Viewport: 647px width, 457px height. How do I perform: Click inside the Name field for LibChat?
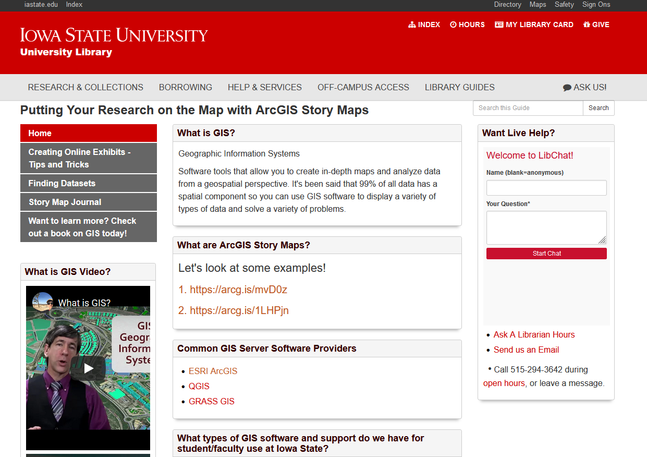click(546, 188)
